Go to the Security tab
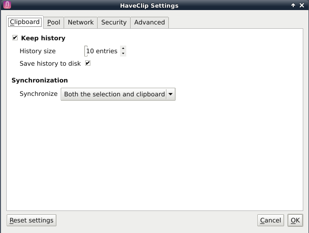Screen dimensions: 309x233 (114, 23)
